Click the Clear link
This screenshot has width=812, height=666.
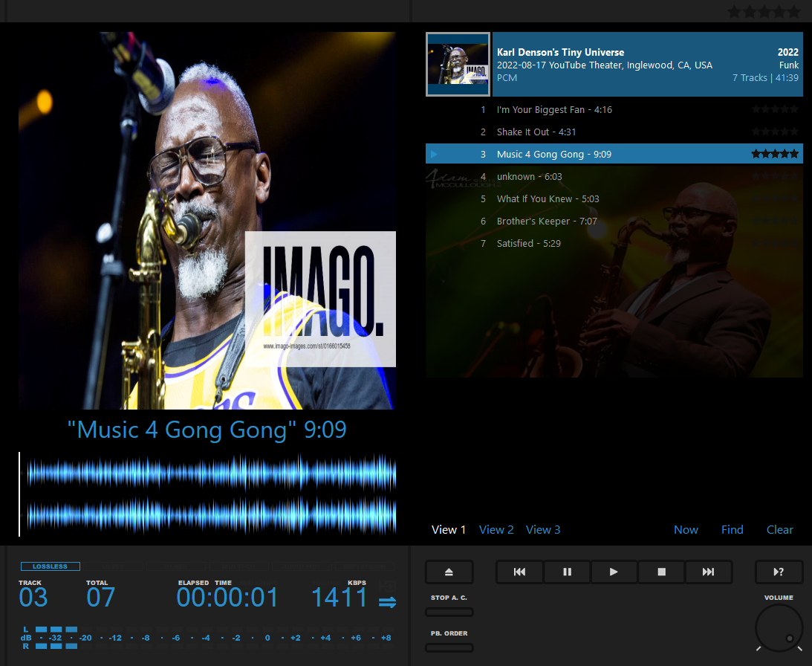779,530
